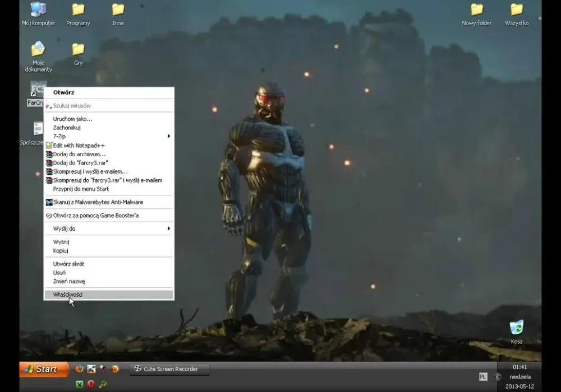Expand hidden tray icons arrow
Image resolution: width=561 pixels, height=392 pixels.
click(497, 377)
